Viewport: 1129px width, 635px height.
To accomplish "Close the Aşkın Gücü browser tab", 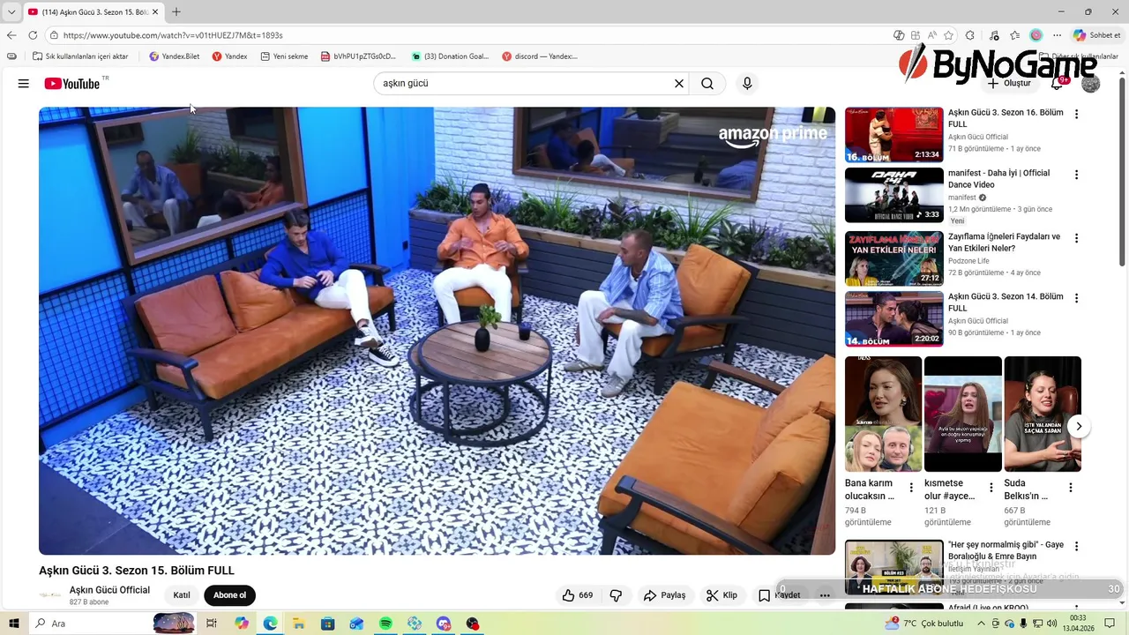I will click(155, 11).
